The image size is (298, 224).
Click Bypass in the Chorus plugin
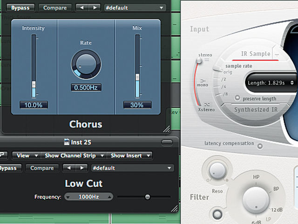tap(20, 8)
